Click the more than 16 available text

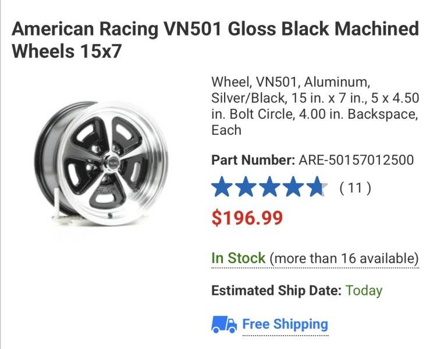[344, 258]
